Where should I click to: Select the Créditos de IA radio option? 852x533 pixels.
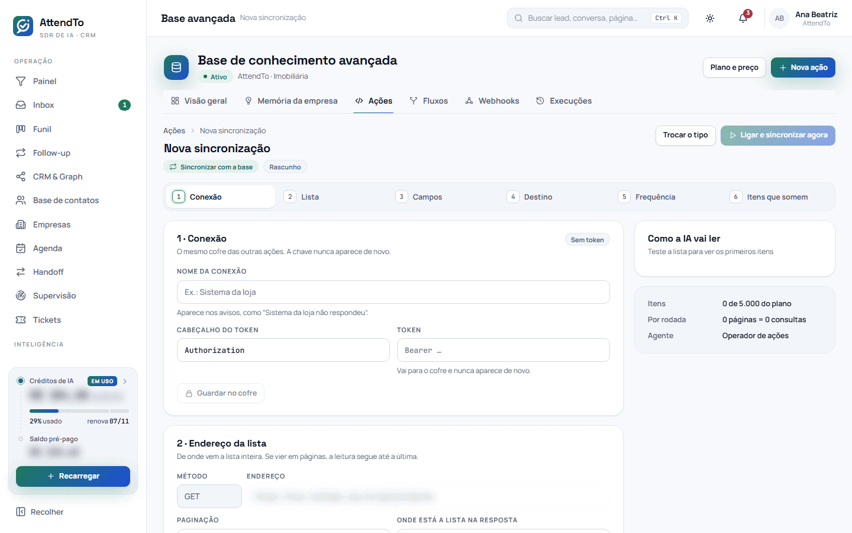pos(21,381)
